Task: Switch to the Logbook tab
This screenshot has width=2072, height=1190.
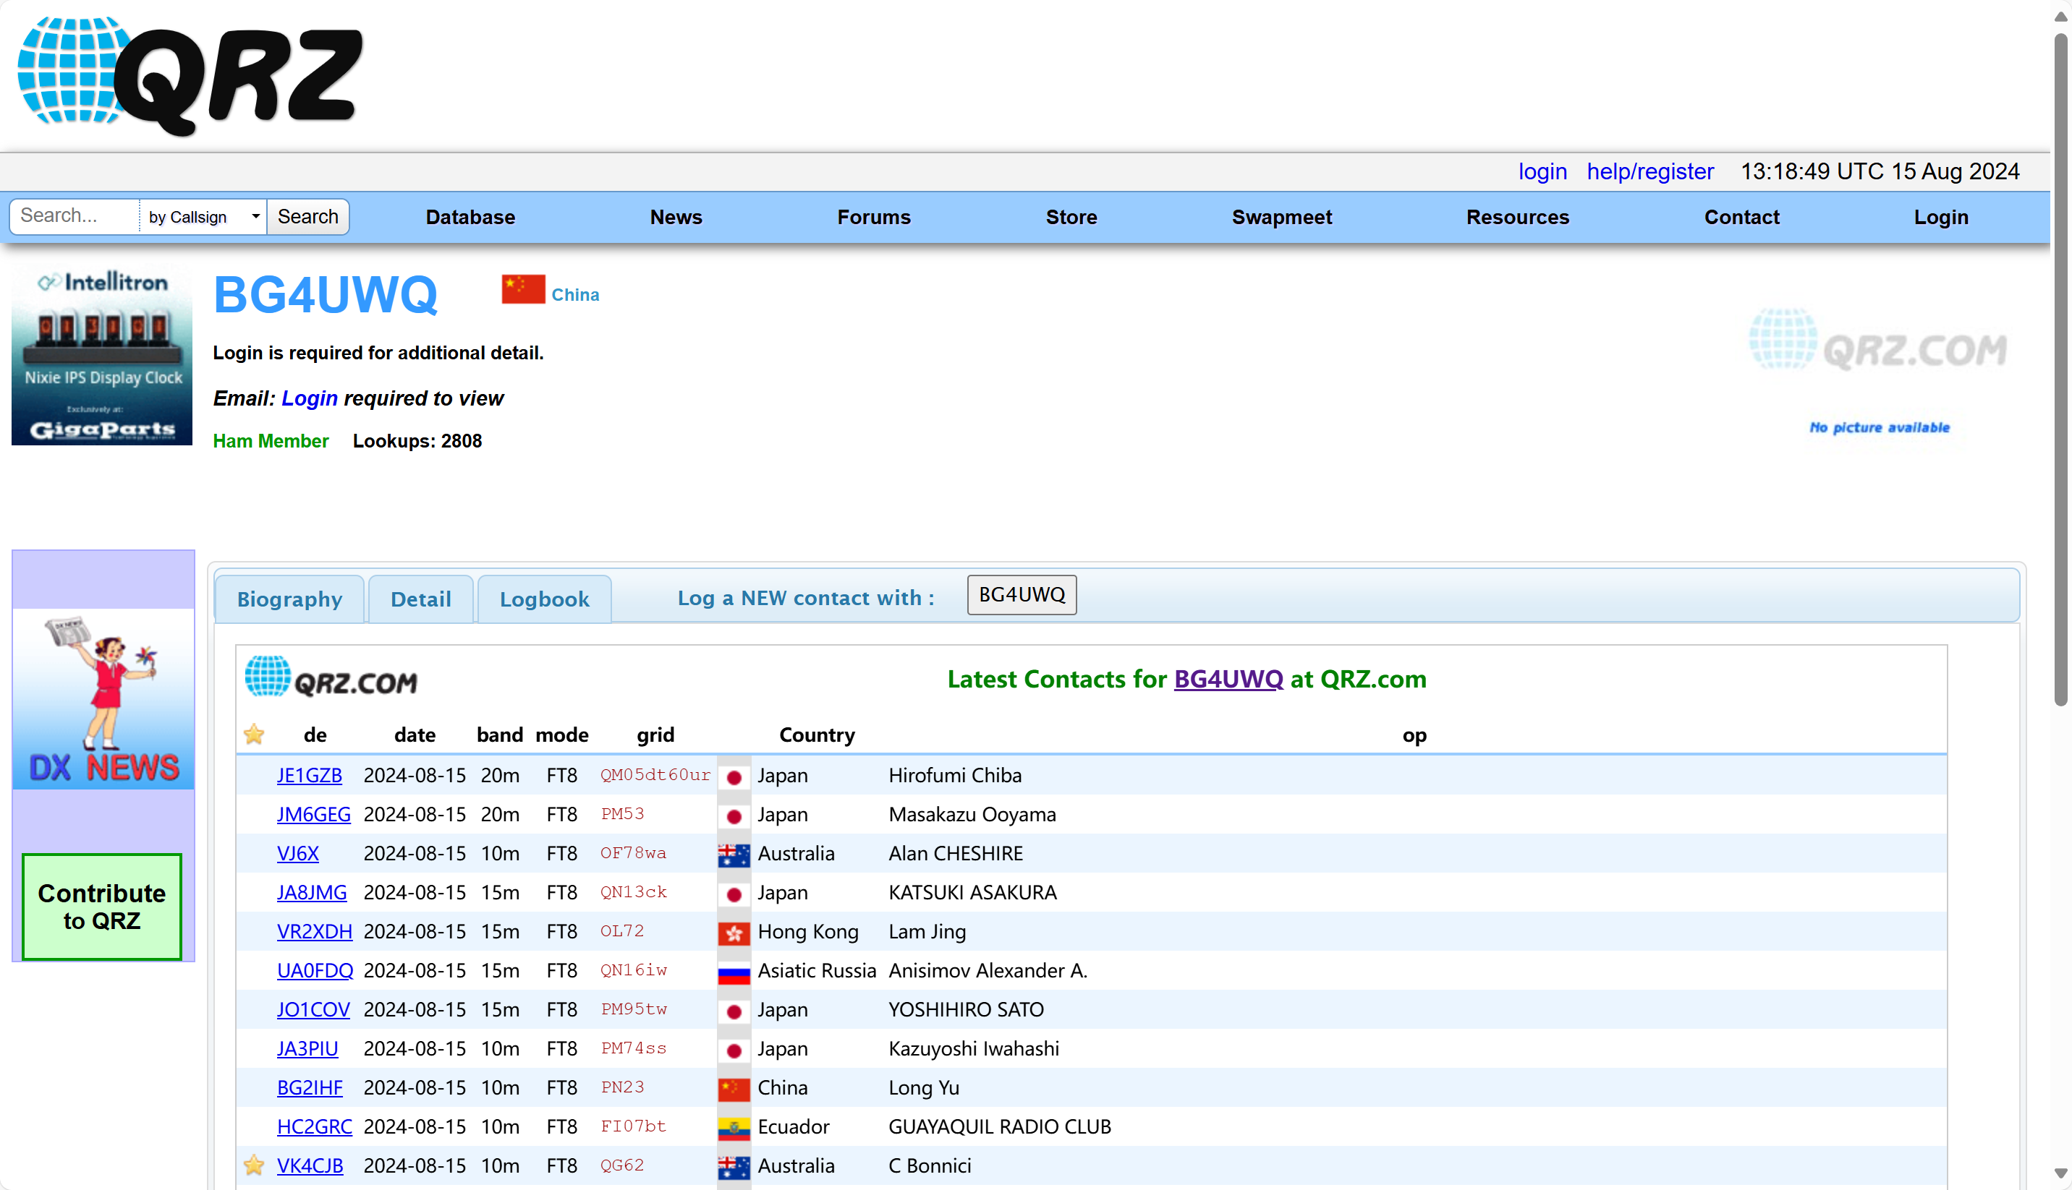Action: [x=545, y=599]
